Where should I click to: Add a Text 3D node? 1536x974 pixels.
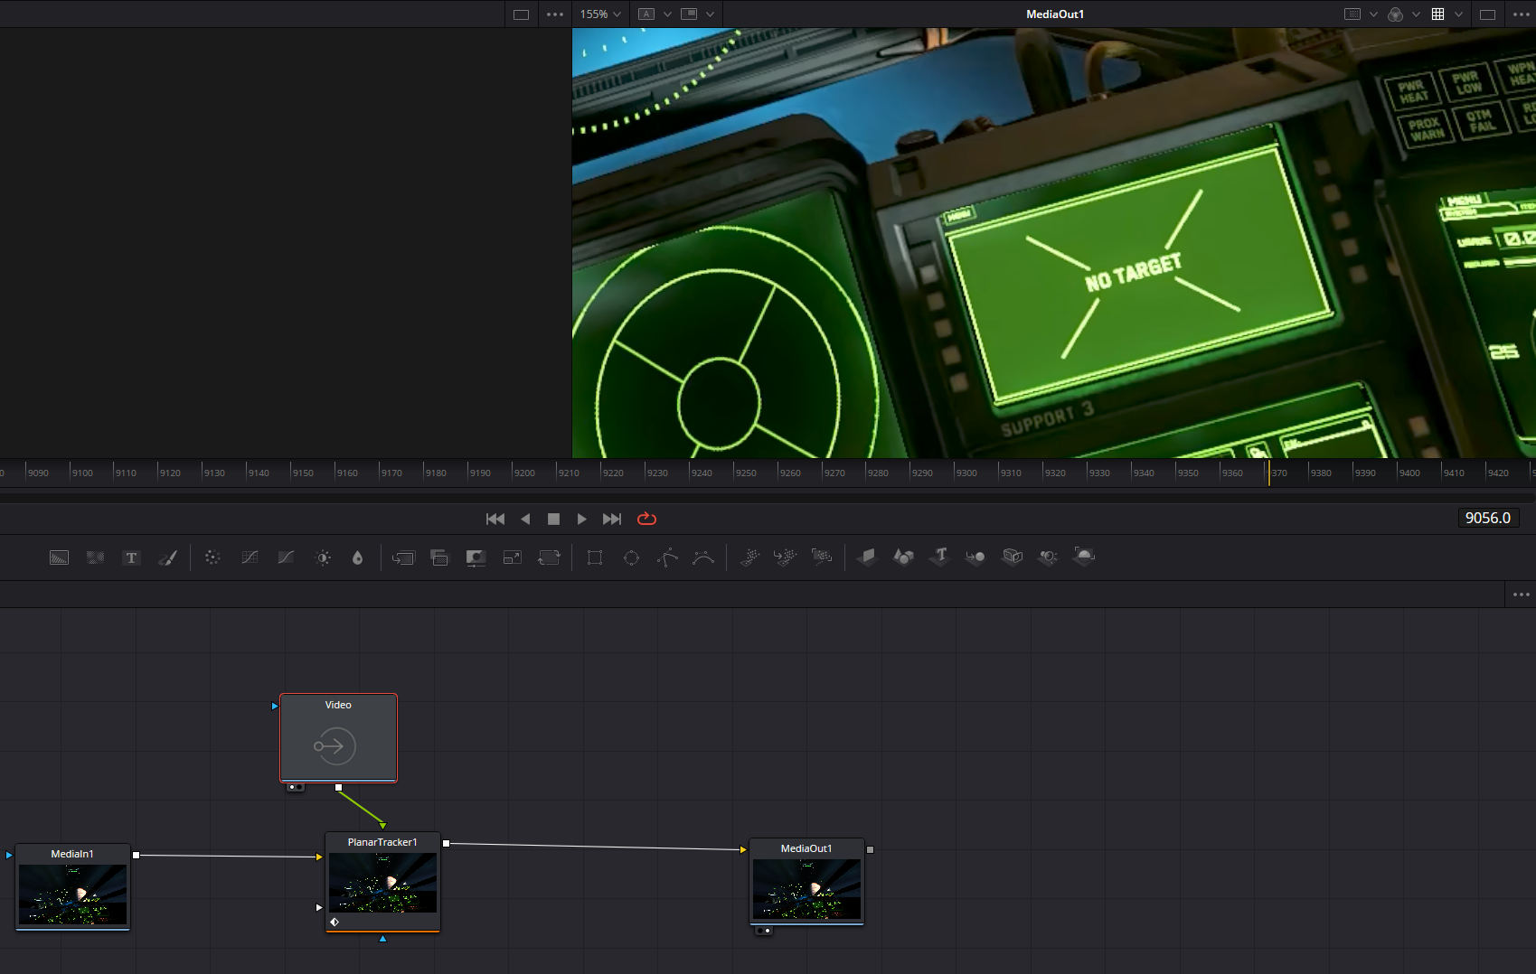939,557
